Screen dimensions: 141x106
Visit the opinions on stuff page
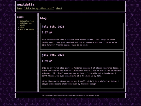click(x=26, y=24)
